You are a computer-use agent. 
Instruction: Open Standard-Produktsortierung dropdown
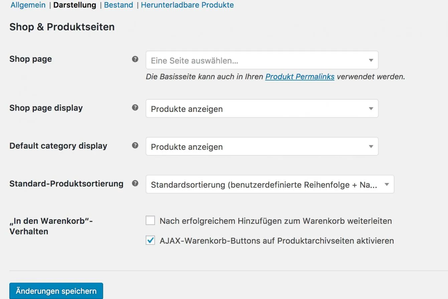tap(270, 184)
